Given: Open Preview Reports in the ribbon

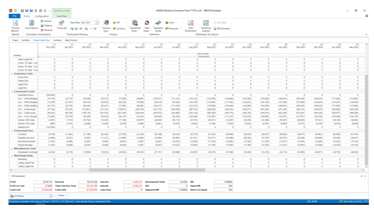Looking at the screenshot, I should point(16,26).
